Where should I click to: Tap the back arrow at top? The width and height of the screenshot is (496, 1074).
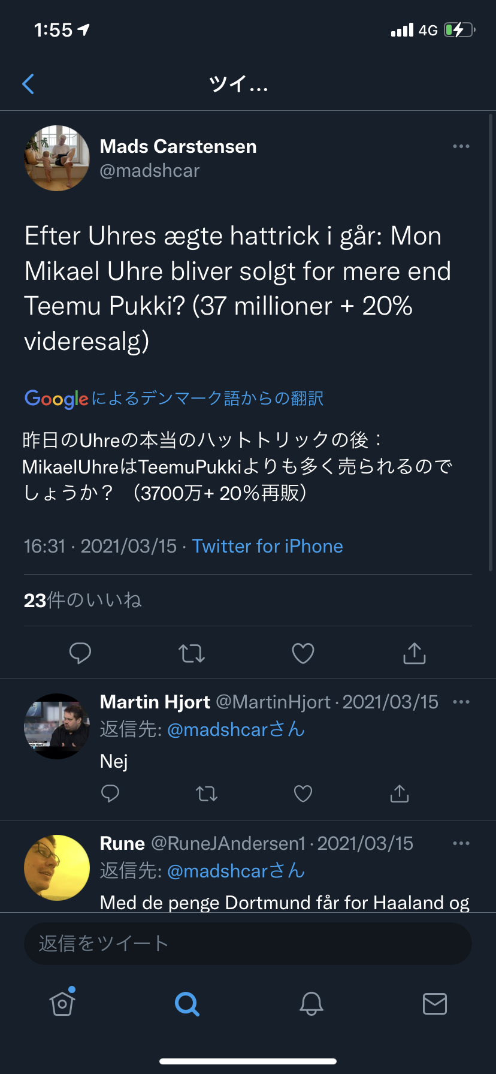[28, 85]
